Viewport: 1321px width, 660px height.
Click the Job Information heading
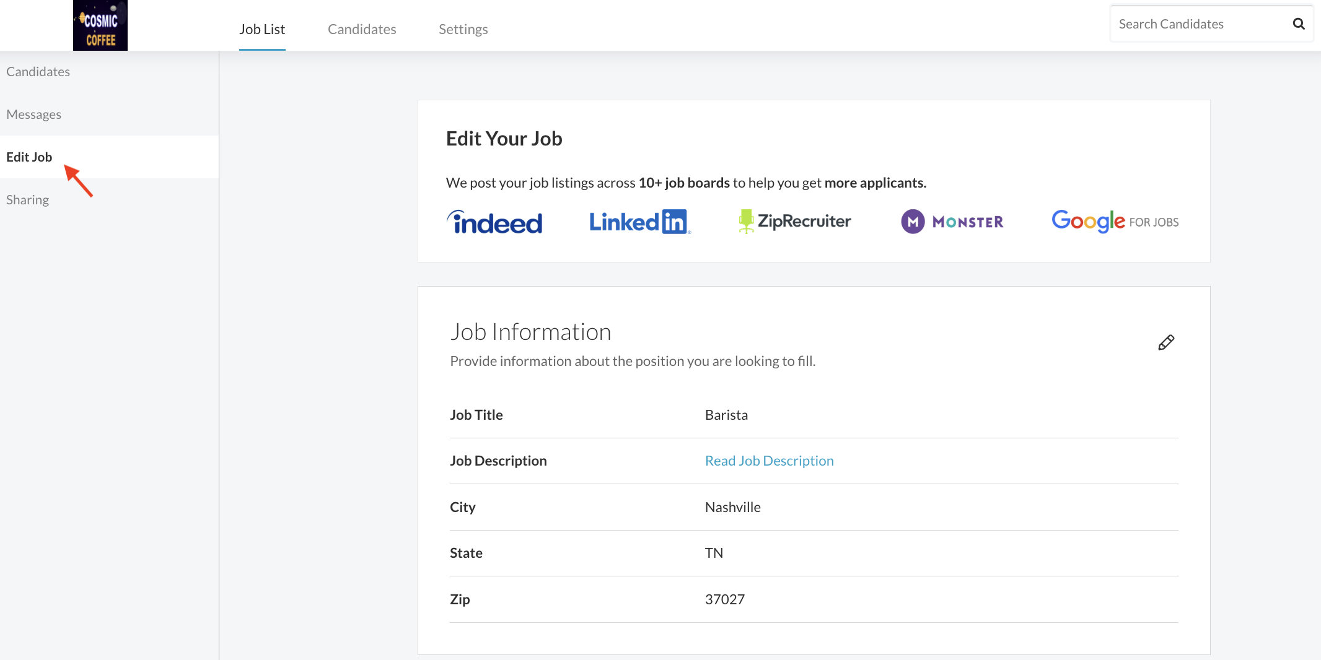pyautogui.click(x=530, y=332)
